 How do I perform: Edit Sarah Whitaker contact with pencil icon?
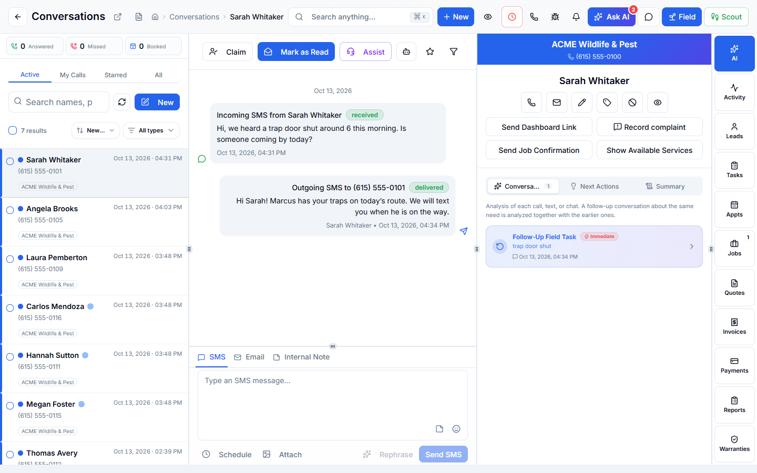pyautogui.click(x=582, y=102)
